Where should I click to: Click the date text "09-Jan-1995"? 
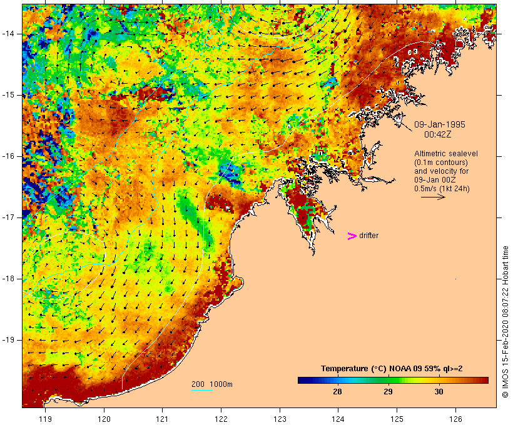pos(440,124)
